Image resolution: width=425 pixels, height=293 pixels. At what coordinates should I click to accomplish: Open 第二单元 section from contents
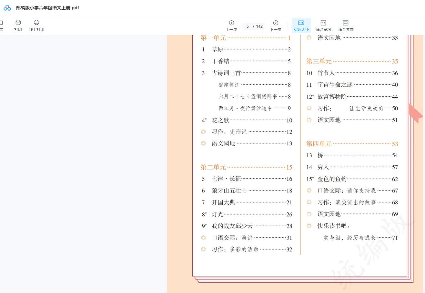213,167
